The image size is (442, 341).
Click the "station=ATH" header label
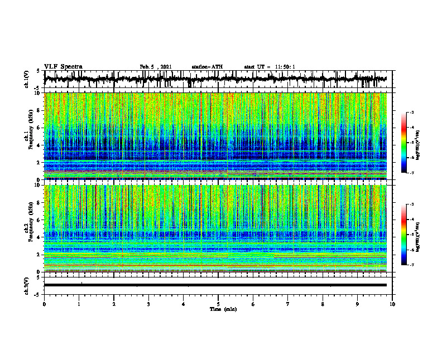pos(207,67)
